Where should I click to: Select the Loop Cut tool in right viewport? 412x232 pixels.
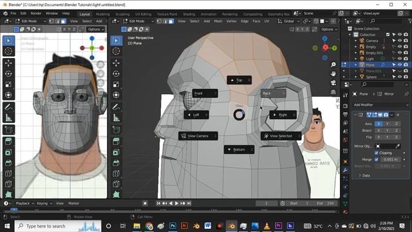click(116, 173)
